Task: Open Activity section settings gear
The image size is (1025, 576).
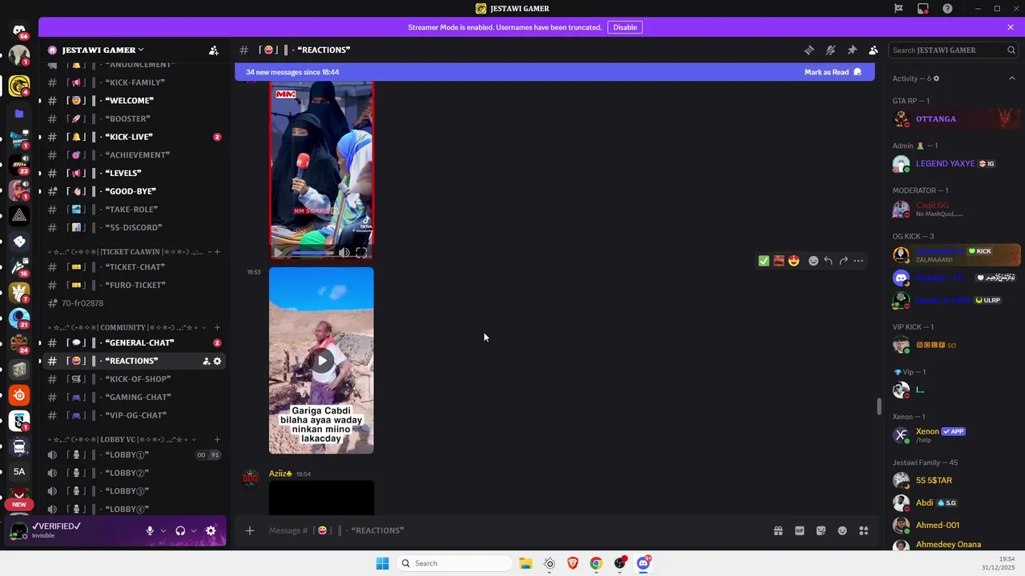Action: click(936, 78)
